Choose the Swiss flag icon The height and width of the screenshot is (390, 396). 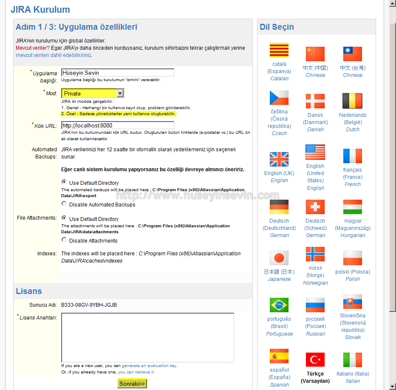(x=315, y=207)
